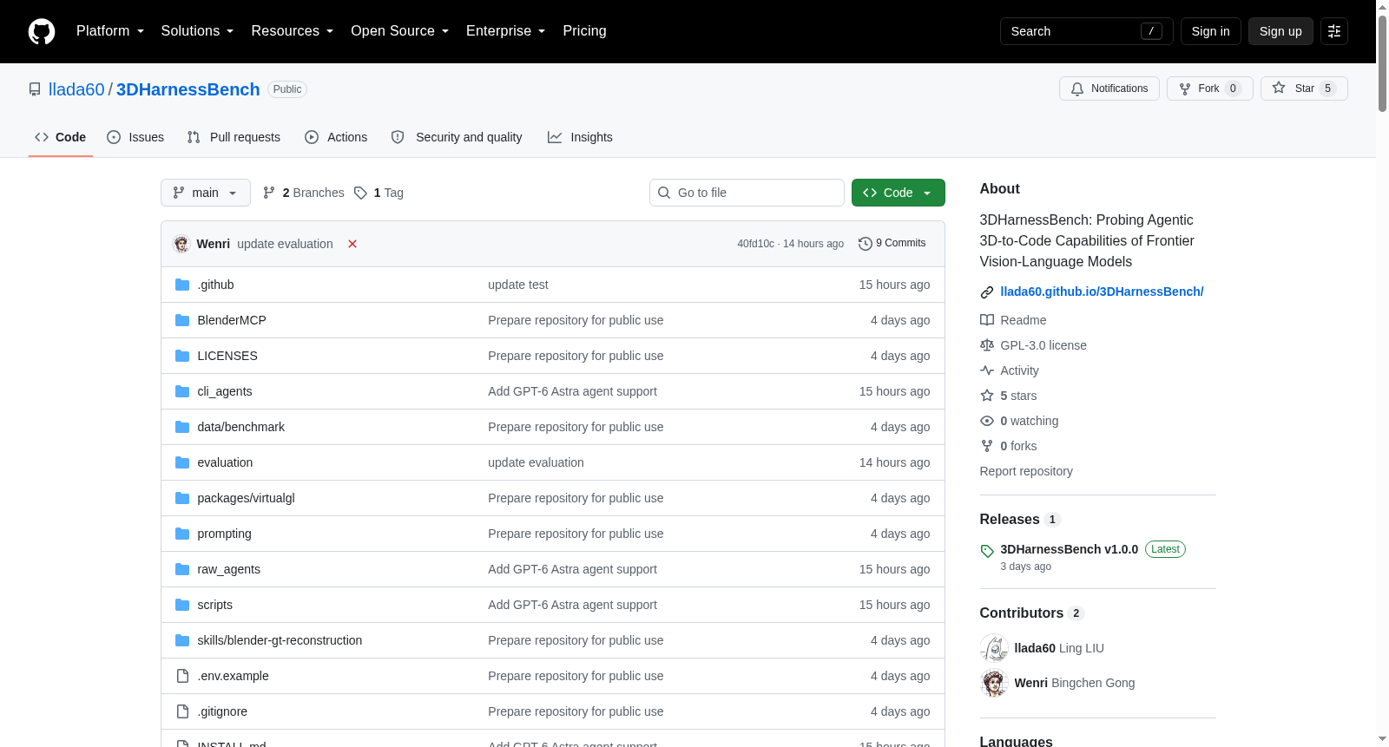This screenshot has width=1389, height=747.
Task: Click the LICENSES folder icon
Action: click(x=182, y=356)
